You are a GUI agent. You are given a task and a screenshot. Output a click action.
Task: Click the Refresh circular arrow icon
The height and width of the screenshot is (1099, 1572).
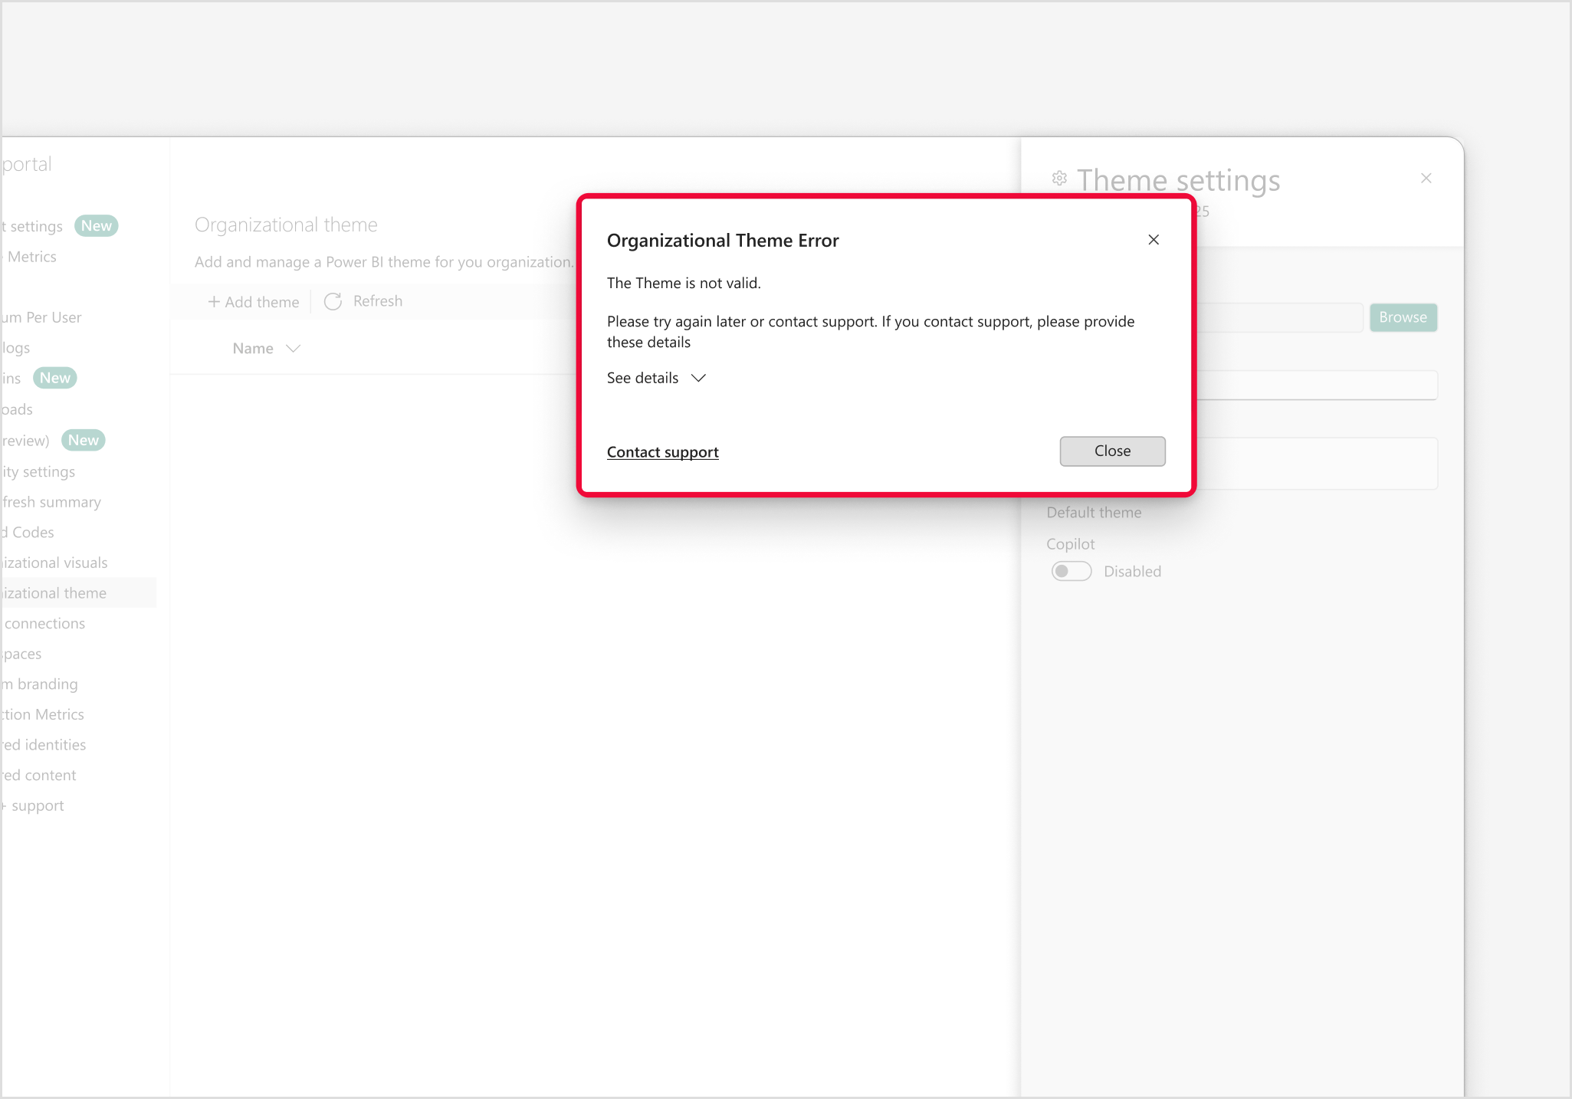click(333, 301)
